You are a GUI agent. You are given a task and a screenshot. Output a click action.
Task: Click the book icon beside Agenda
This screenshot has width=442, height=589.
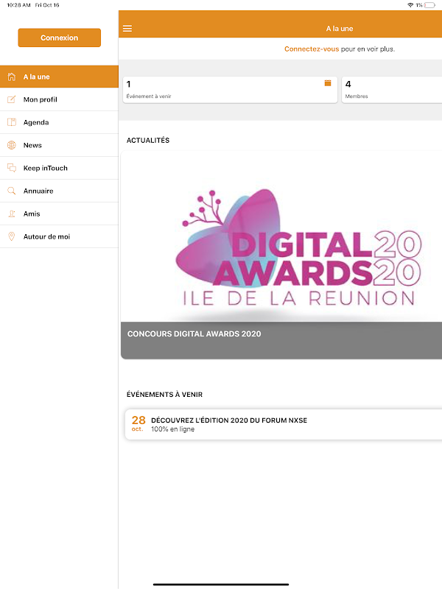(12, 122)
